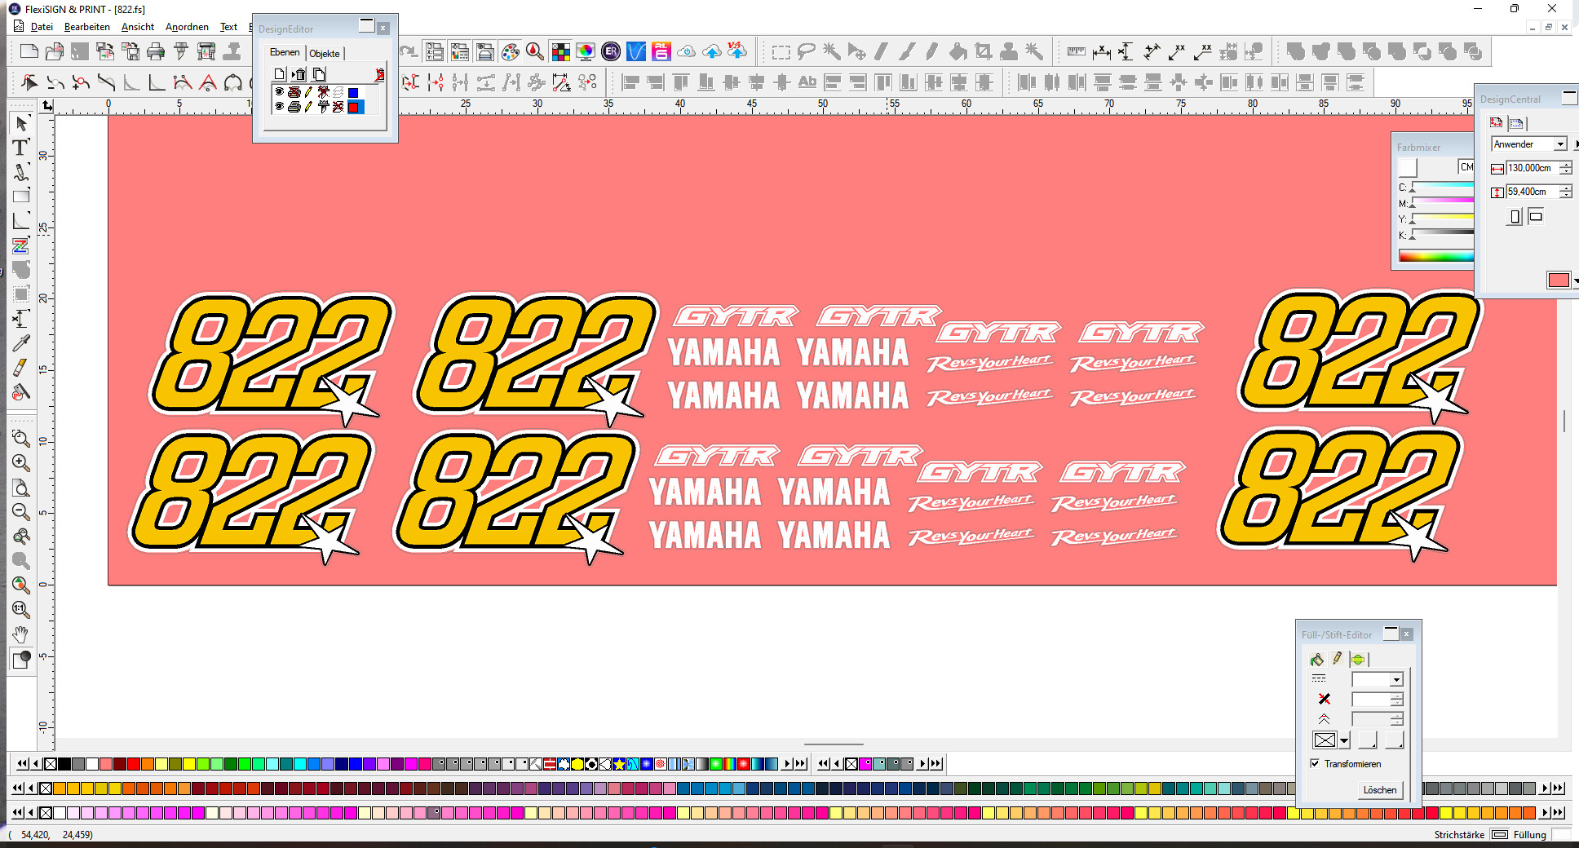Expand the line style dropdown in Füll-/Stift-Editor

coord(1396,680)
